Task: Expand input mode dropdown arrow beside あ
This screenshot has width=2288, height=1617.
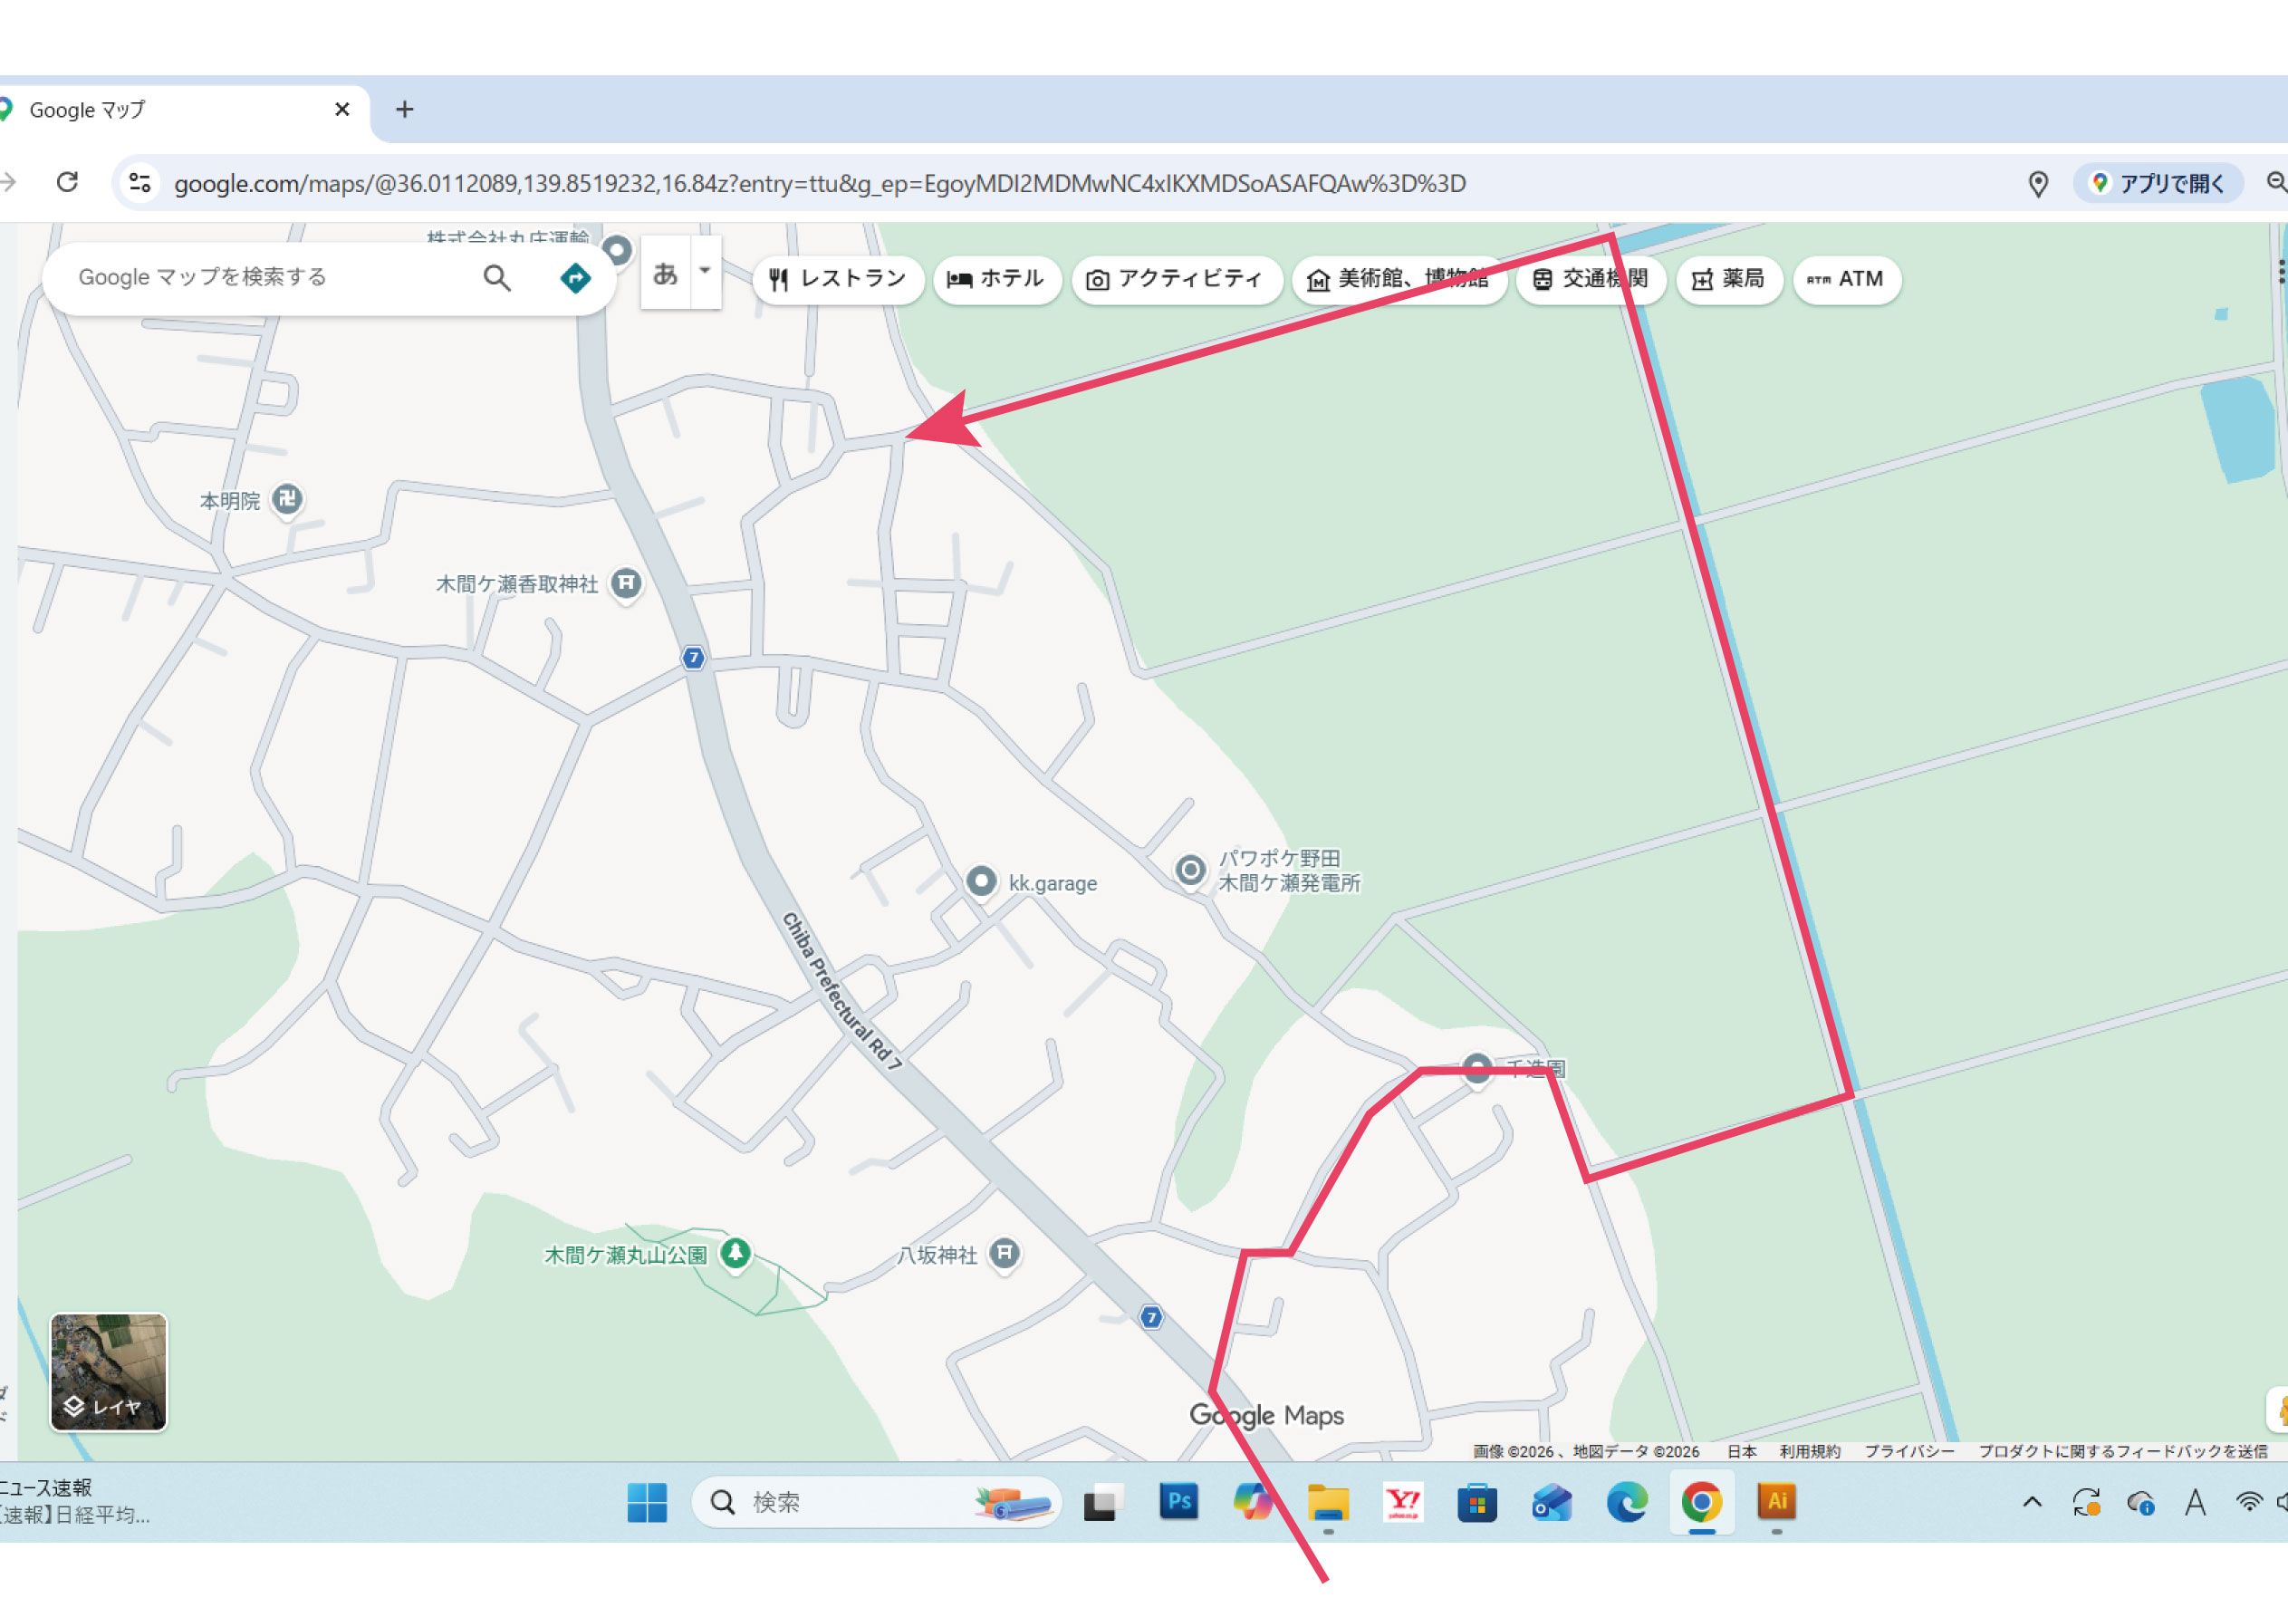Action: pyautogui.click(x=705, y=271)
